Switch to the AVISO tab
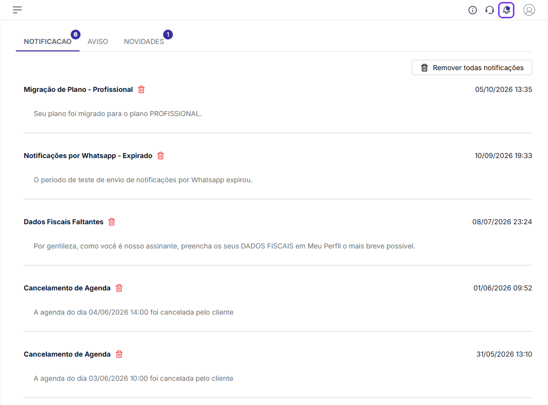548x405 pixels. [x=97, y=41]
